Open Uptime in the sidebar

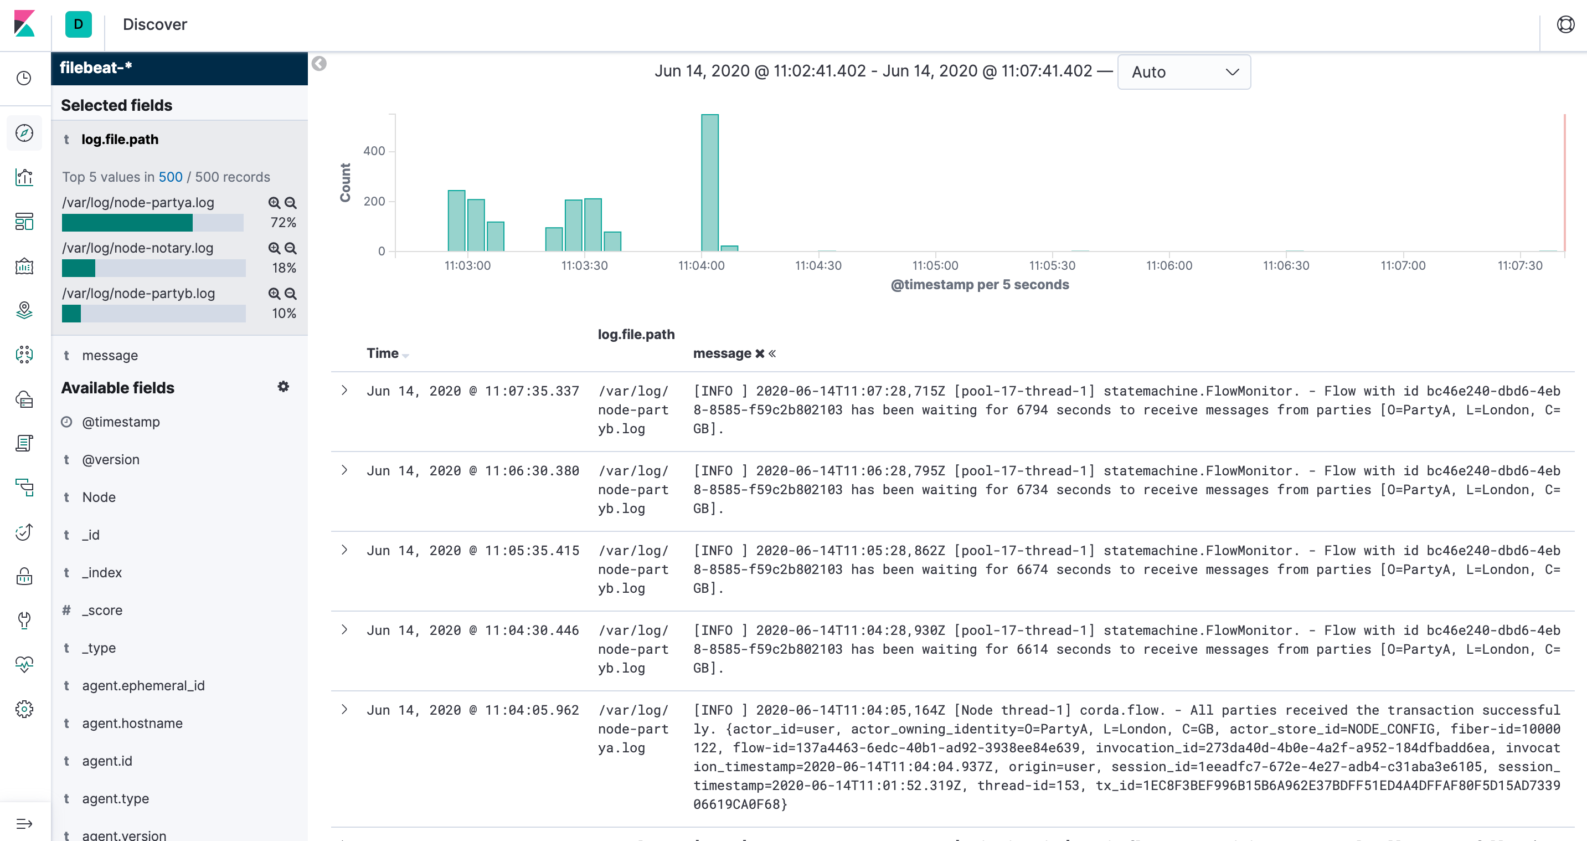click(x=24, y=532)
